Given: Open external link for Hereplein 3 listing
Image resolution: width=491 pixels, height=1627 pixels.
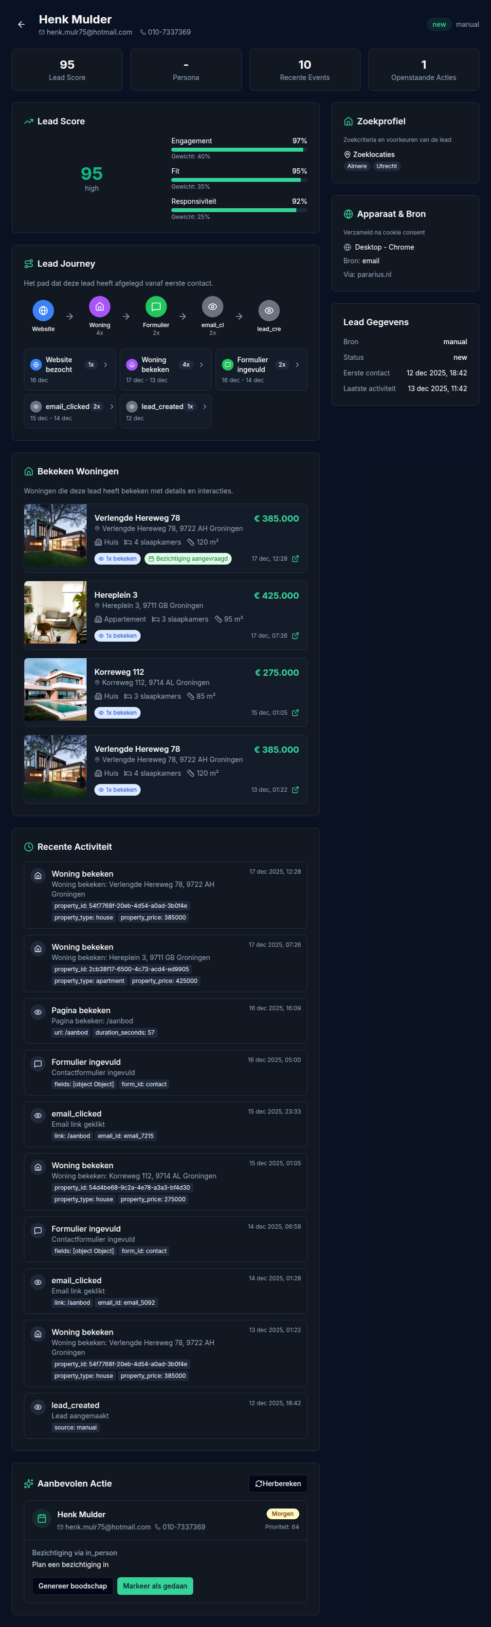Looking at the screenshot, I should click(295, 636).
